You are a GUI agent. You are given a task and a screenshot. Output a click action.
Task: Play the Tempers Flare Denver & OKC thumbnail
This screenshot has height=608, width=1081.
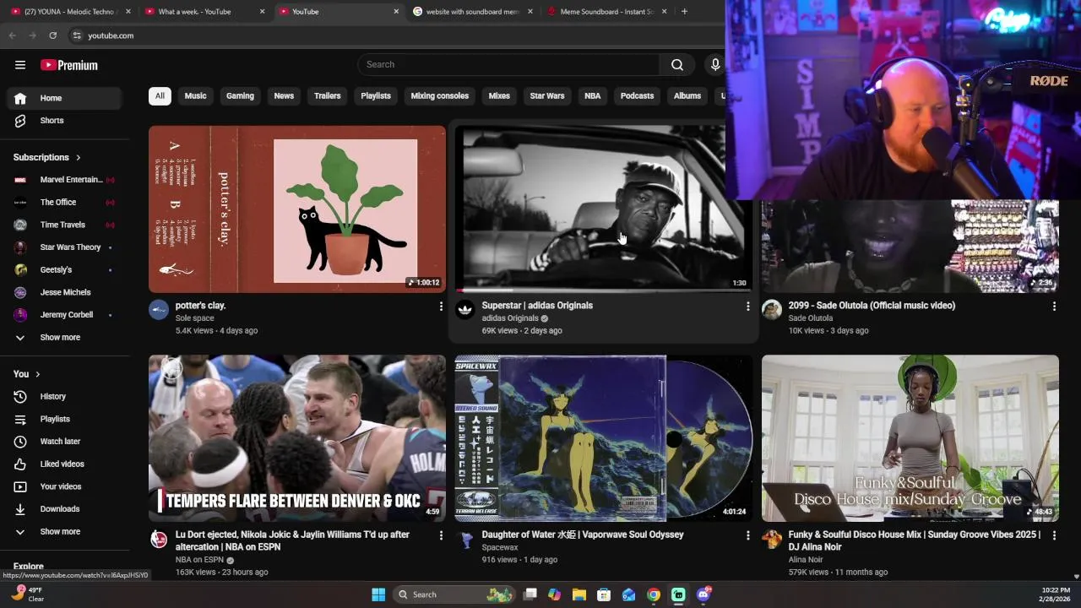[297, 438]
